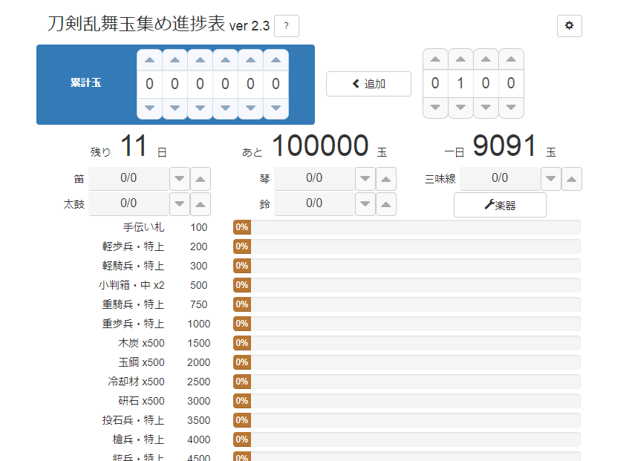Click the 手伝い札 reward label
Screen dimensions: 632x461
point(143,227)
